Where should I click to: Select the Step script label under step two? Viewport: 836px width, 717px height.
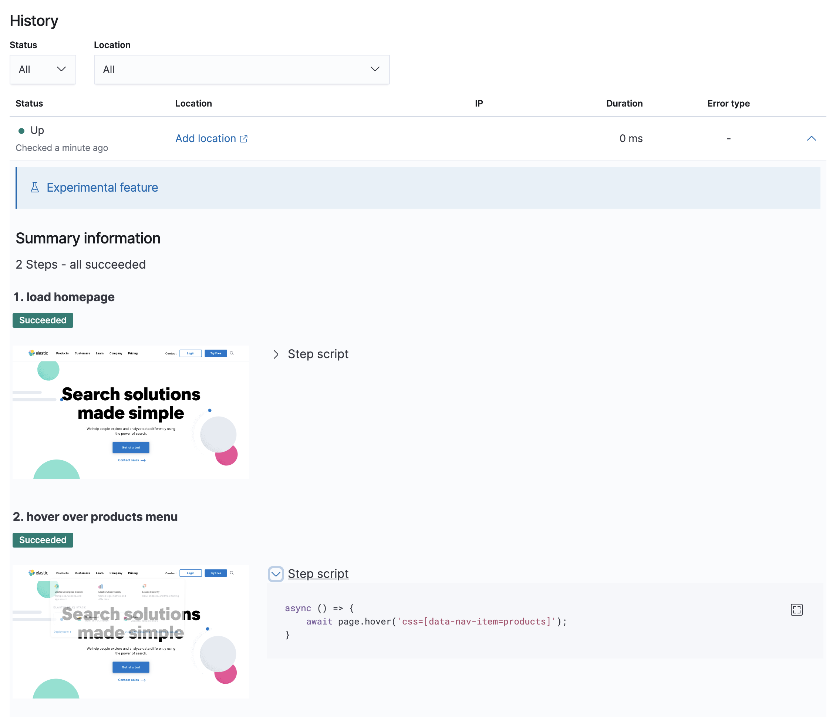[318, 573]
